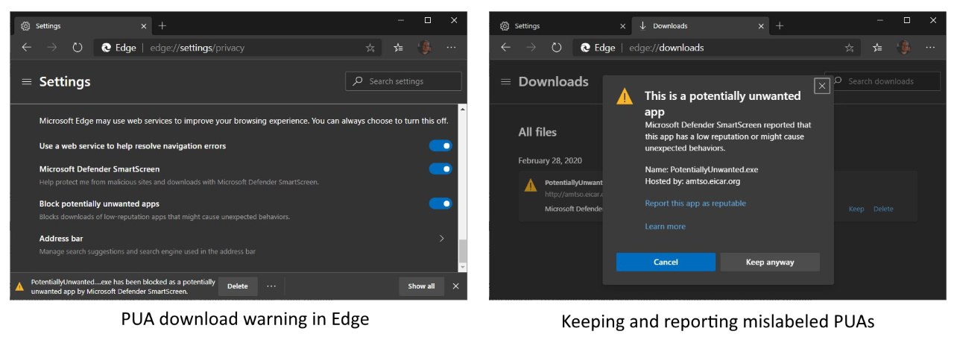Viewport: 954px width, 337px height.
Task: Open profile avatar in Downloads window
Action: [x=904, y=47]
